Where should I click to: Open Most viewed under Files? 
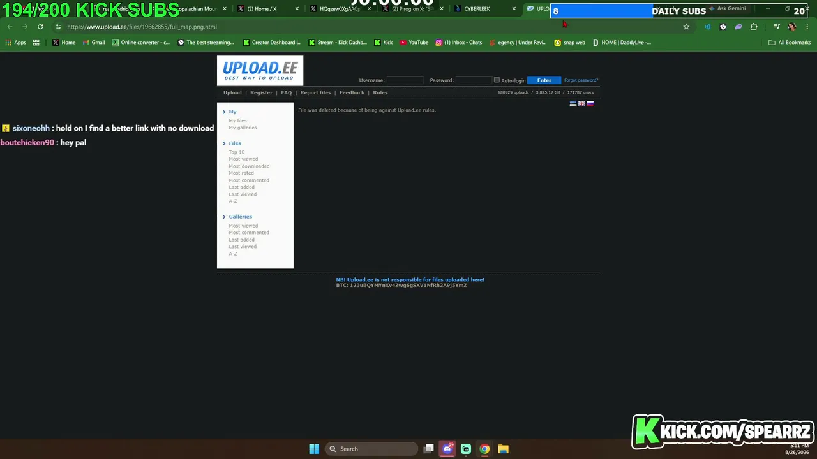click(243, 159)
